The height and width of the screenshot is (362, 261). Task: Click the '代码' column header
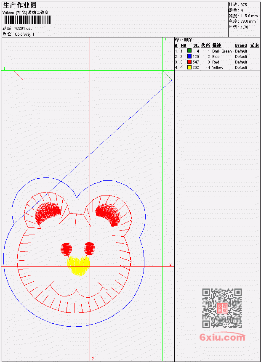(x=205, y=45)
